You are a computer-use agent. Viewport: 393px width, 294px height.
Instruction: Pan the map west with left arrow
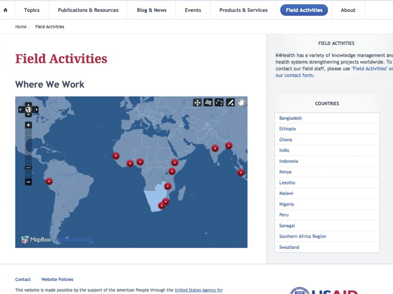click(x=21, y=109)
